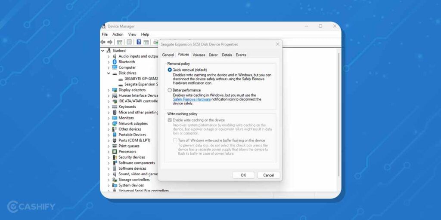Image resolution: width=441 pixels, height=220 pixels.
Task: Click the Cancel button
Action: click(269, 175)
